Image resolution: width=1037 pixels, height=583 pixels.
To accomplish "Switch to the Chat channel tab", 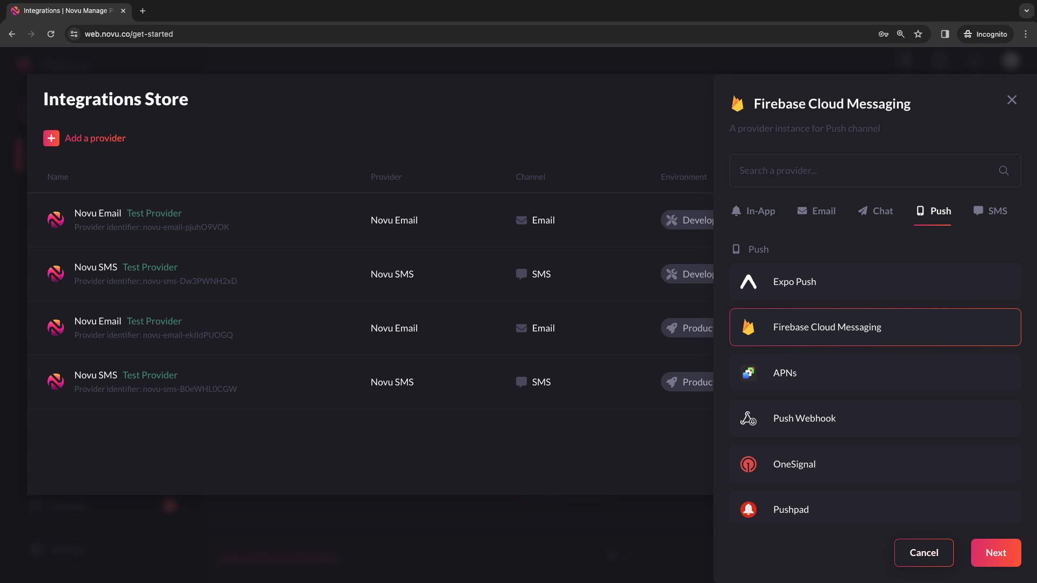I will pos(875,211).
